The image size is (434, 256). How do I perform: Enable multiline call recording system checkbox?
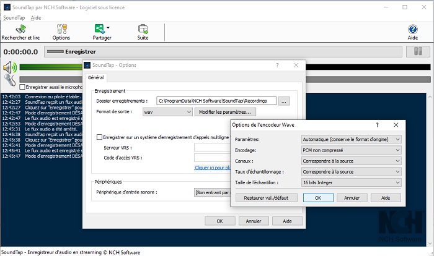coord(99,137)
